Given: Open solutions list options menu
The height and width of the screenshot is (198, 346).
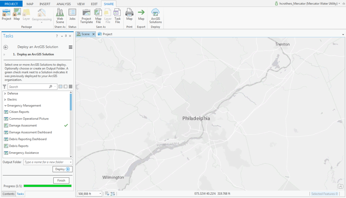Looking at the screenshot, I should pos(70,87).
